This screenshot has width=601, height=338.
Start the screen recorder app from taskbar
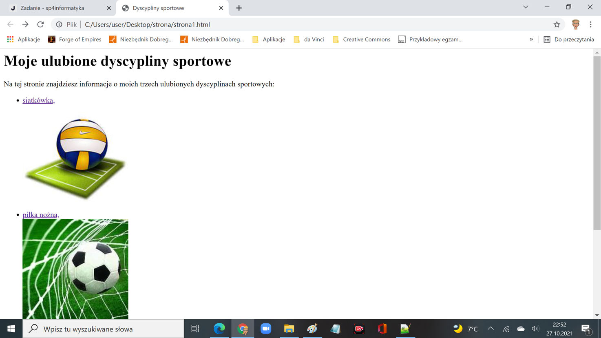pos(359,329)
